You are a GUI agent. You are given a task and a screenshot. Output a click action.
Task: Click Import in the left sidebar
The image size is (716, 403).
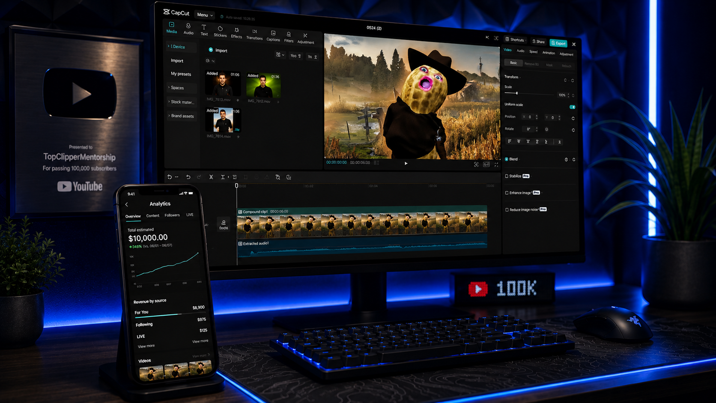[x=177, y=61]
